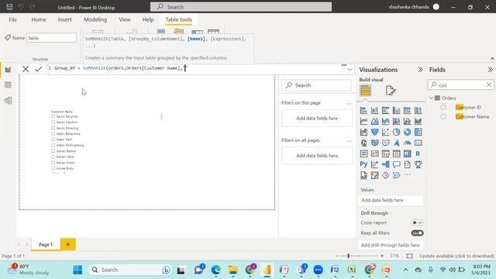Check Aaron Smayling slicer checkbox

pyautogui.click(x=53, y=128)
